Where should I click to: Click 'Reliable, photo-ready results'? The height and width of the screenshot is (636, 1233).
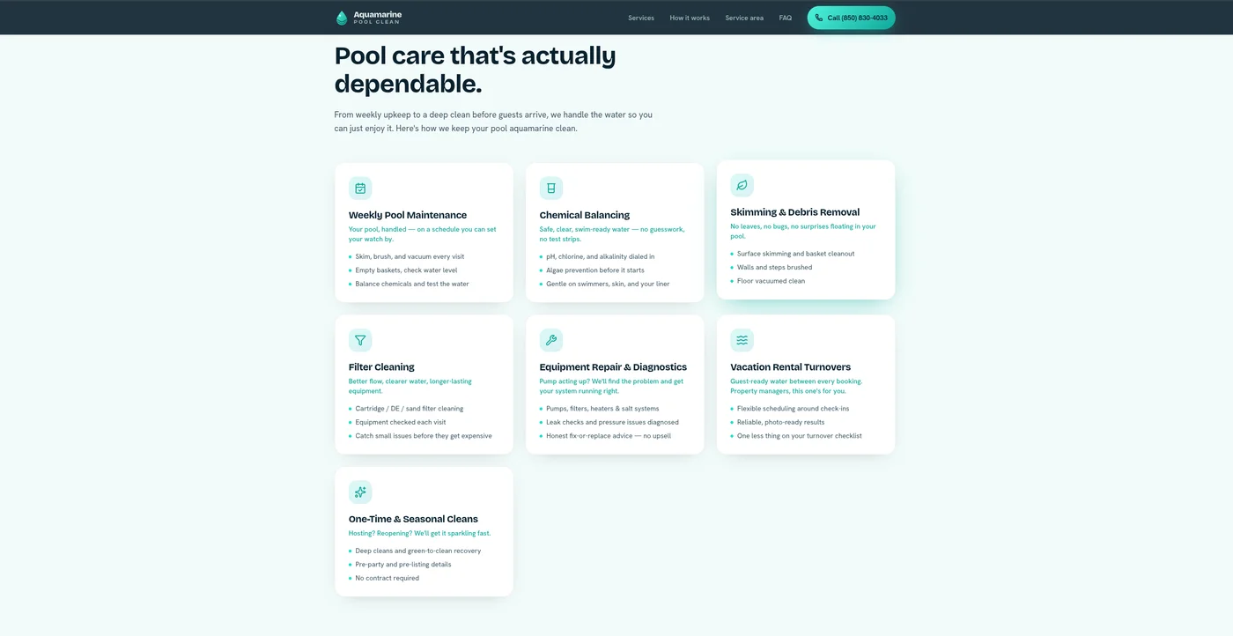(x=781, y=422)
